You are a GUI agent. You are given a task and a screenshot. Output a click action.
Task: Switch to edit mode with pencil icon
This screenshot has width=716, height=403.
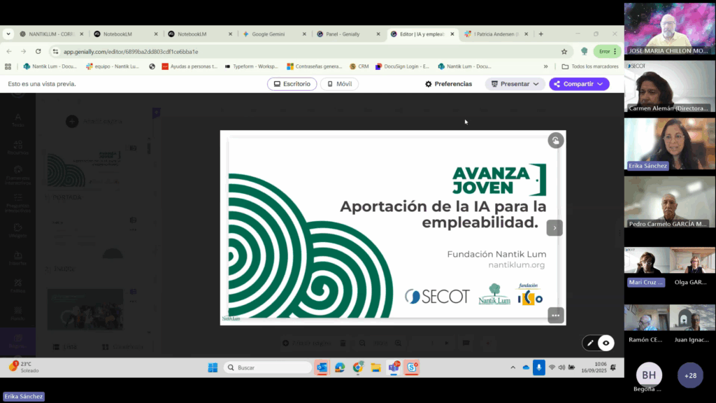pyautogui.click(x=591, y=343)
